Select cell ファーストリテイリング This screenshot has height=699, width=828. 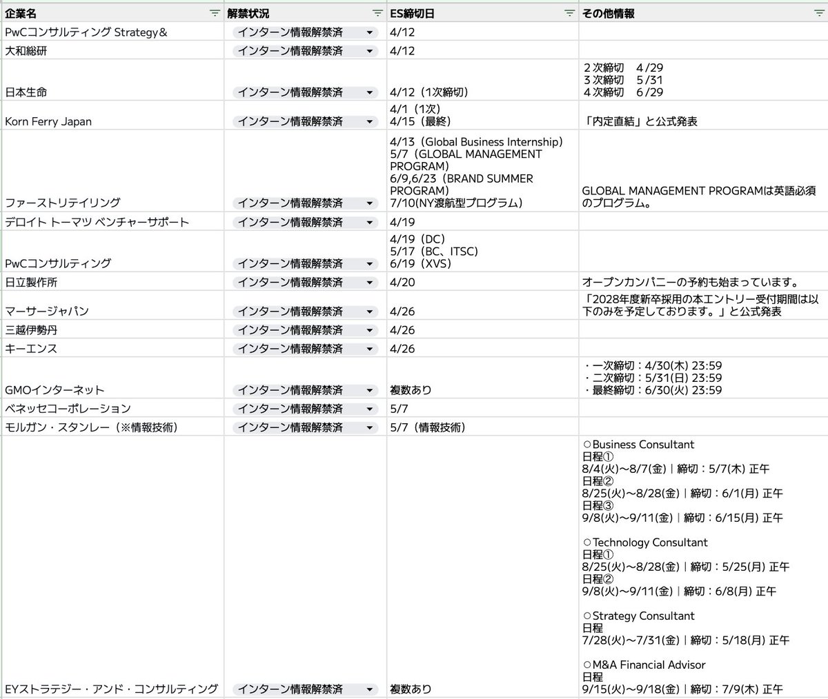click(x=112, y=171)
